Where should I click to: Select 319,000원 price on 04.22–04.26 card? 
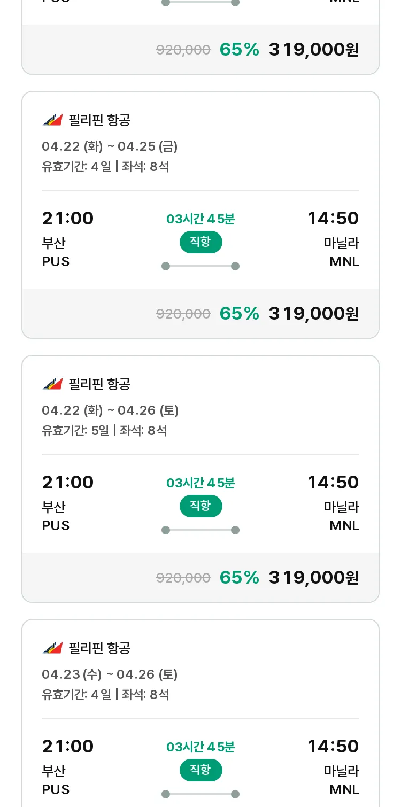point(313,578)
